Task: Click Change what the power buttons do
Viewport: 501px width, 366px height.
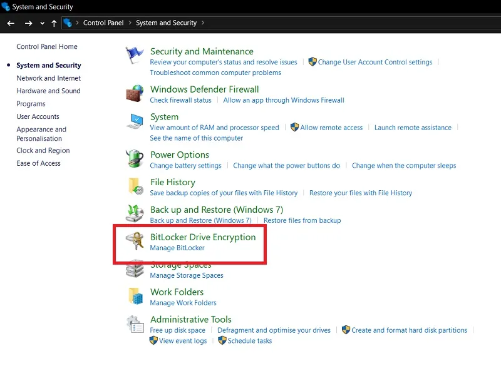Action: click(287, 166)
